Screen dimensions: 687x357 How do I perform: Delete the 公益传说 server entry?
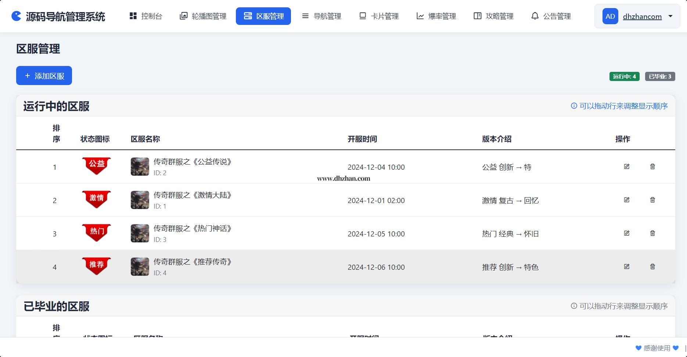click(652, 166)
